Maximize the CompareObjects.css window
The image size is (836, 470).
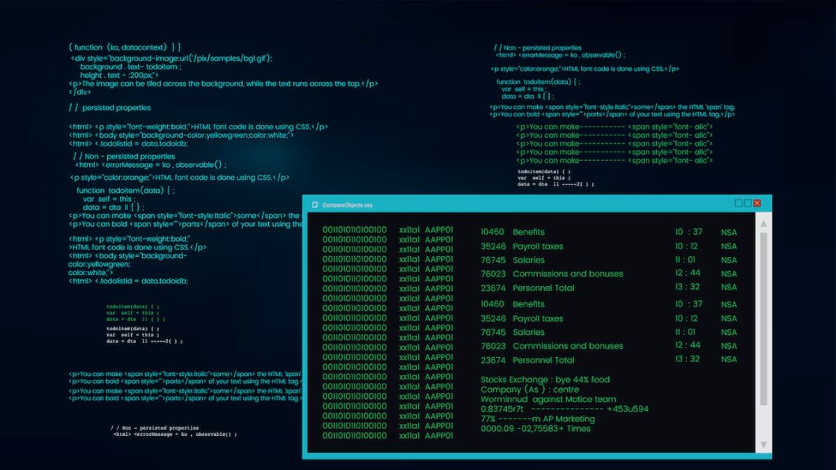(x=748, y=203)
